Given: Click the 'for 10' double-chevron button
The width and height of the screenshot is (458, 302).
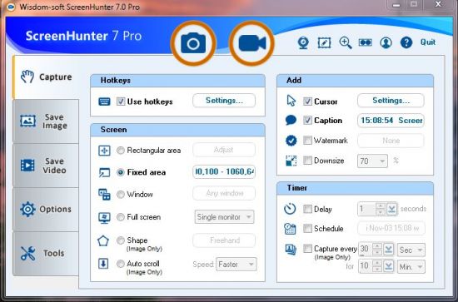Looking at the screenshot, I should [x=389, y=266].
